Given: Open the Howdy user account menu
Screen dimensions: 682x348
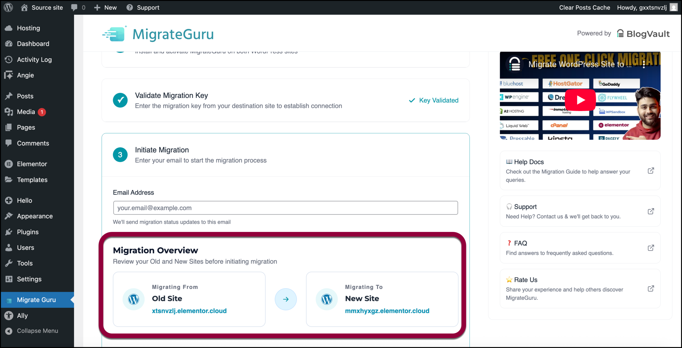Looking at the screenshot, I should (x=642, y=7).
